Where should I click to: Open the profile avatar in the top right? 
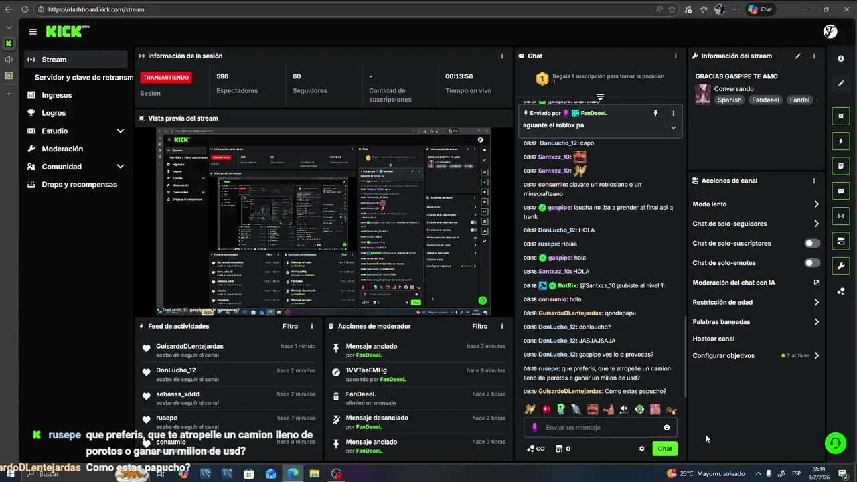click(x=830, y=31)
